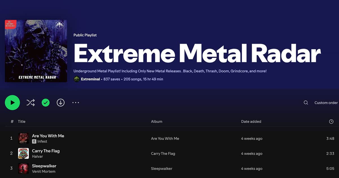Toggle the saved-to-library green checkmark
Screen dimensions: 339x178
tap(45, 103)
